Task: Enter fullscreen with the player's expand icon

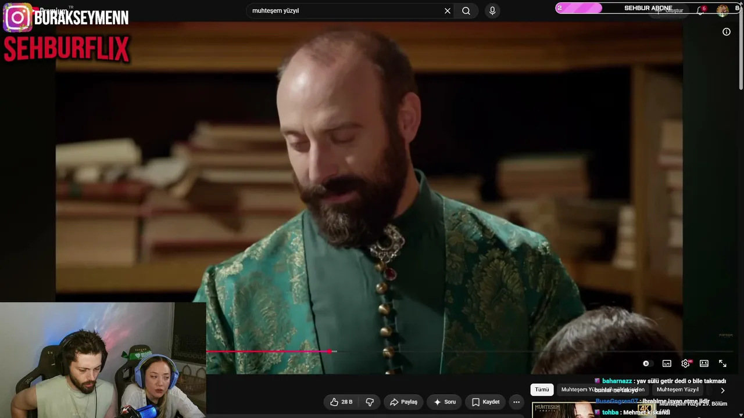Action: pyautogui.click(x=722, y=363)
